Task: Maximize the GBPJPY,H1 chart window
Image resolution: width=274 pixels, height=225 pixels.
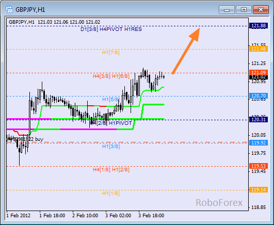Action: pos(244,9)
